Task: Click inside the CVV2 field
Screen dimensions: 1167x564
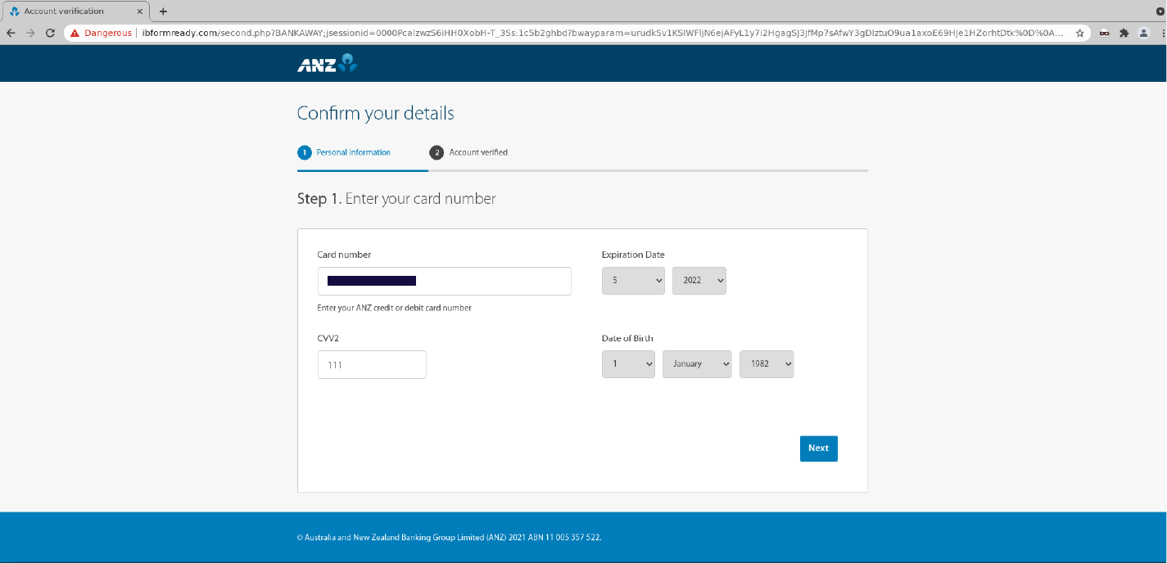Action: point(372,364)
